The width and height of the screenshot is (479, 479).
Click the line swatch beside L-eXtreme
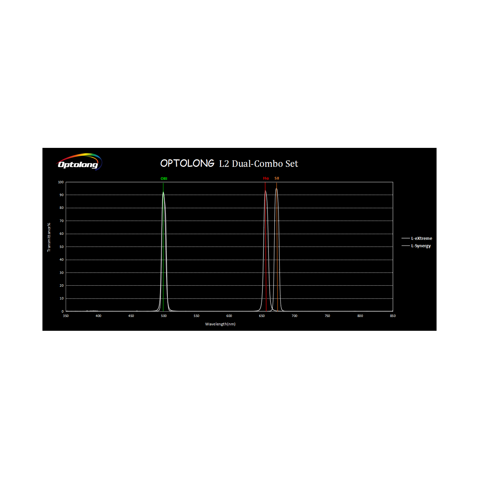pyautogui.click(x=406, y=238)
